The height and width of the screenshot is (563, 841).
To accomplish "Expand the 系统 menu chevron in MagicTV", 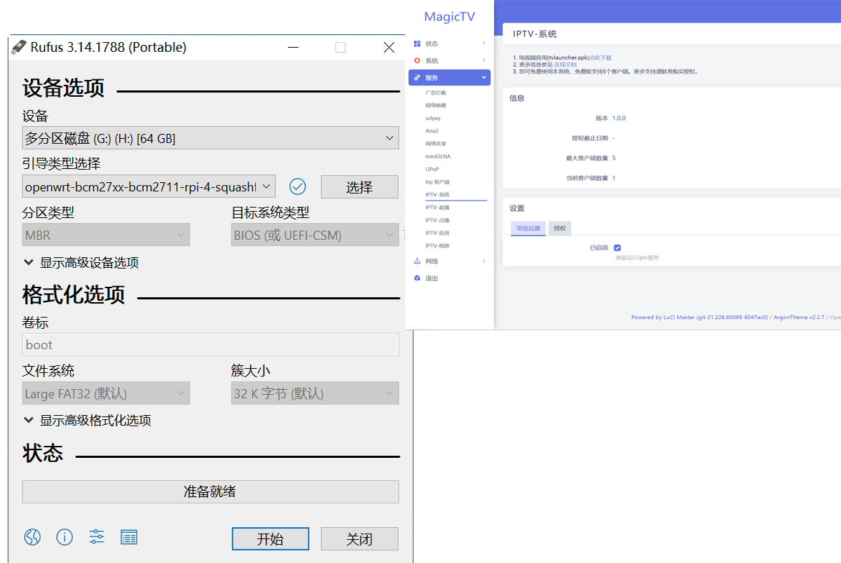I will click(484, 61).
